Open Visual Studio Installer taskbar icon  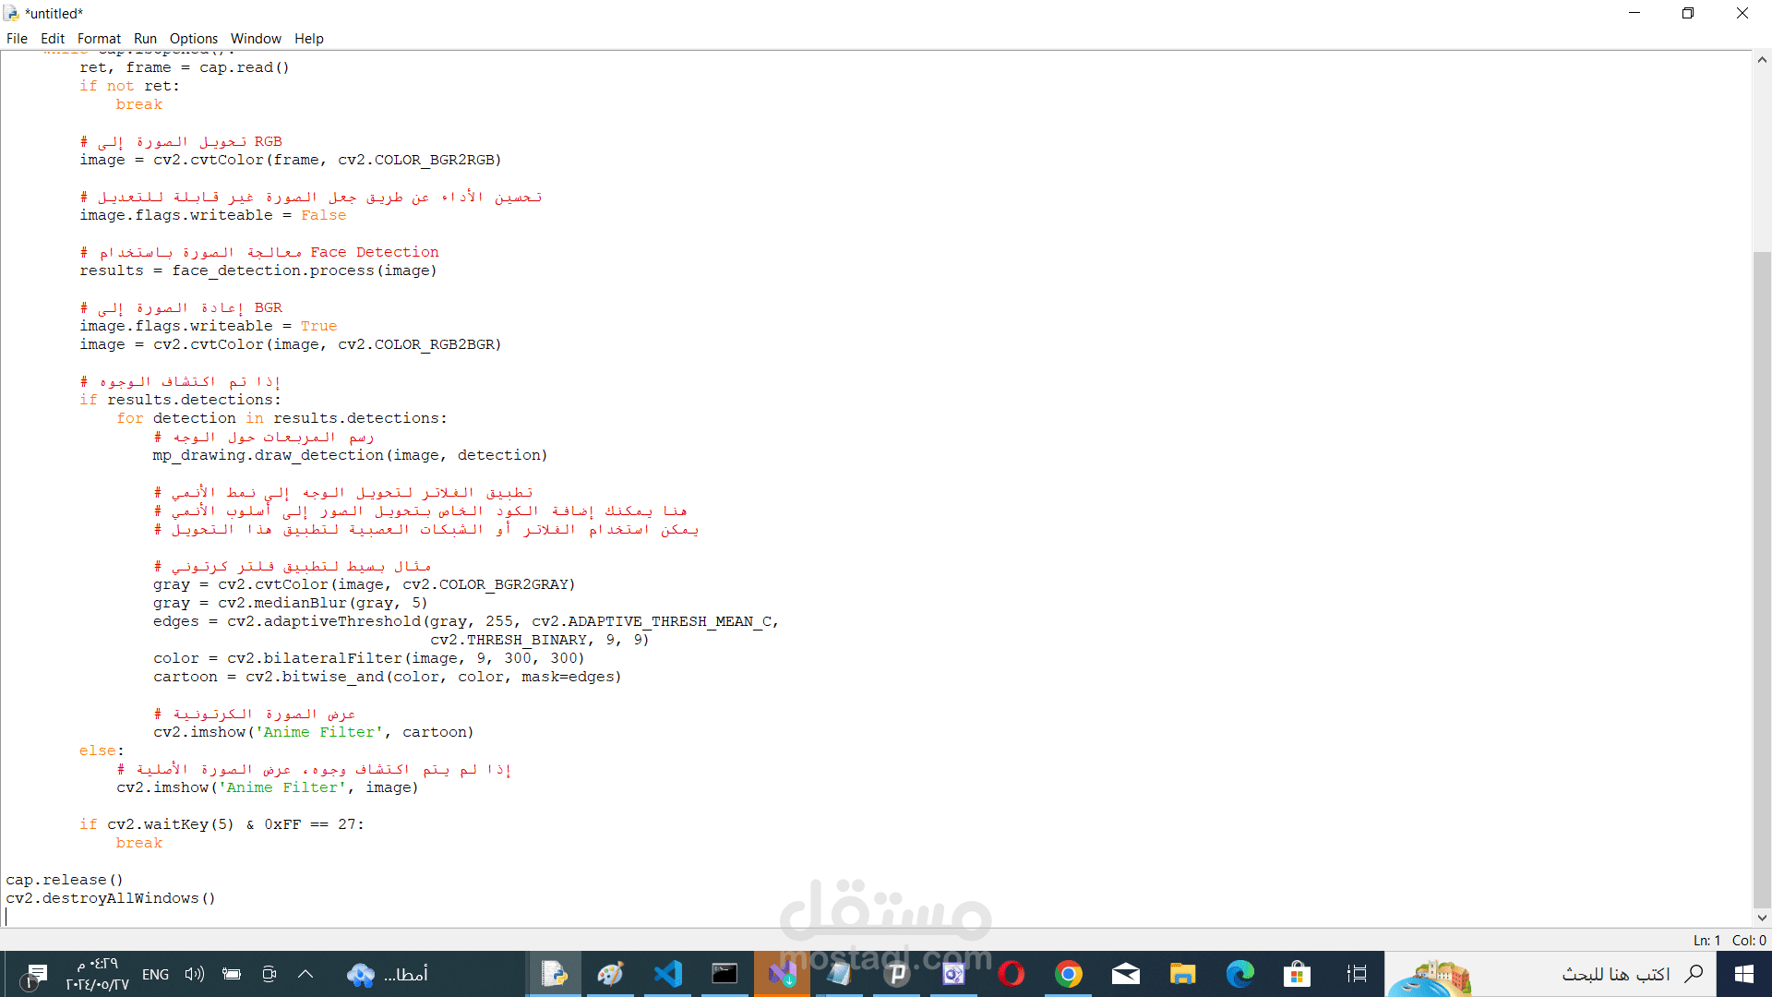(x=783, y=974)
